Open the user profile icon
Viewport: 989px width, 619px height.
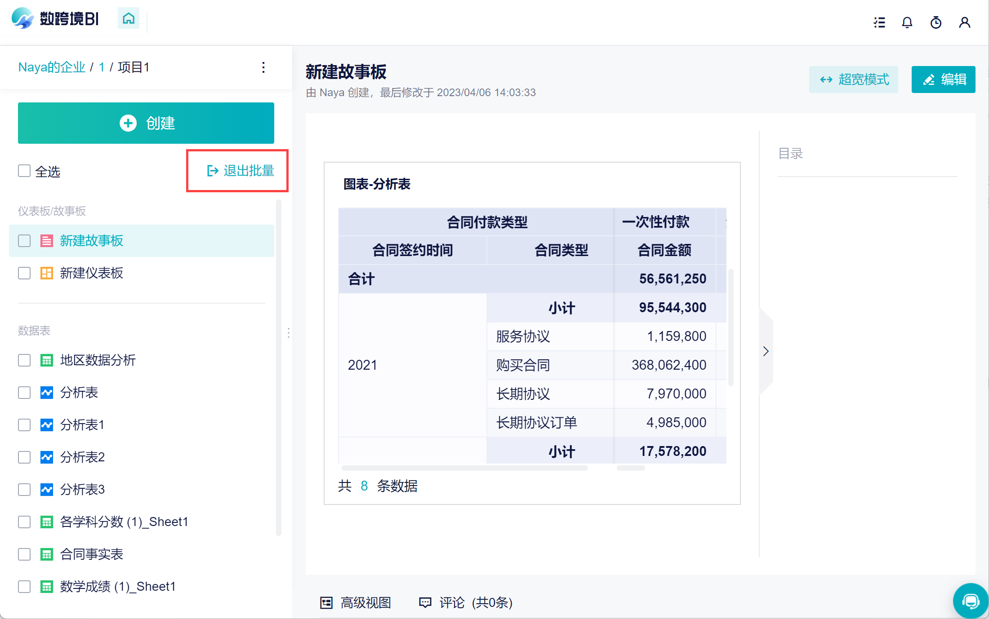pyautogui.click(x=964, y=22)
